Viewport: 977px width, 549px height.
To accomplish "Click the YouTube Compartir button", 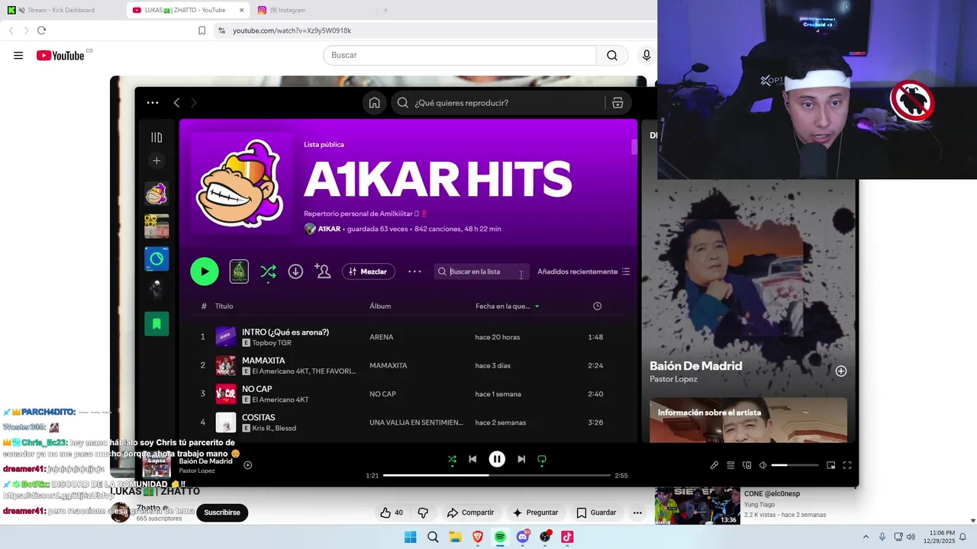I will pos(470,512).
